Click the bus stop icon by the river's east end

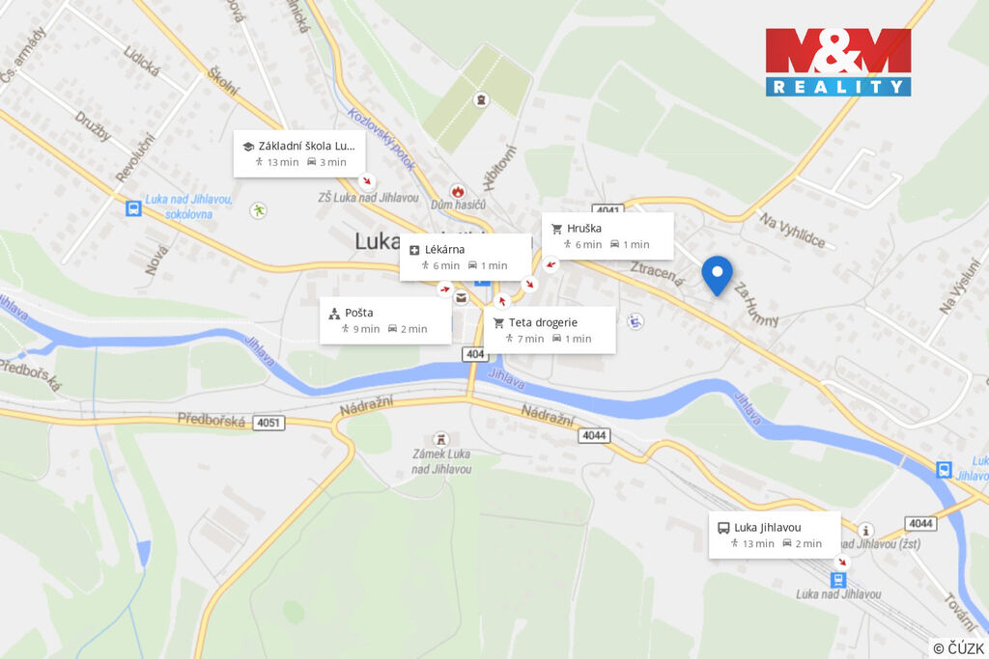[945, 470]
